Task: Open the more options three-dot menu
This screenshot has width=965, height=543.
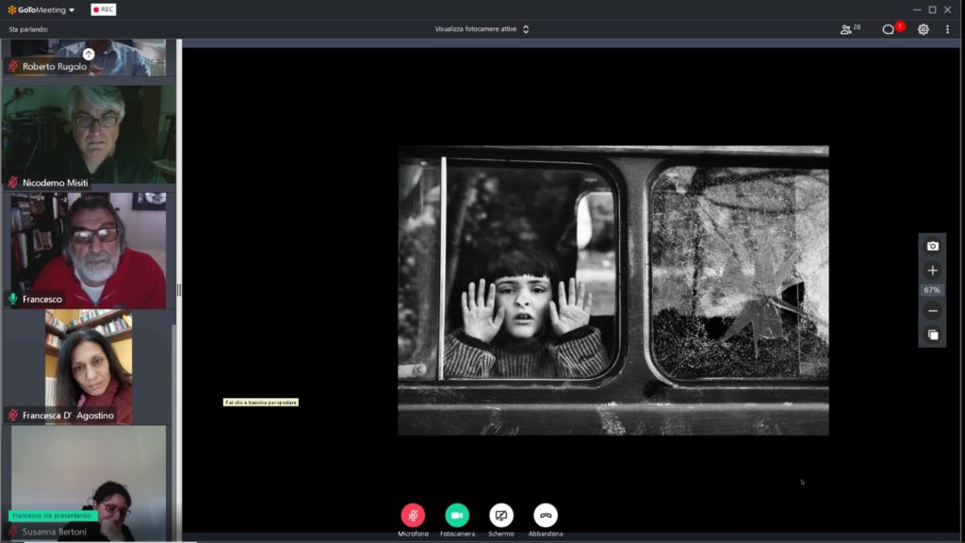Action: coord(947,29)
